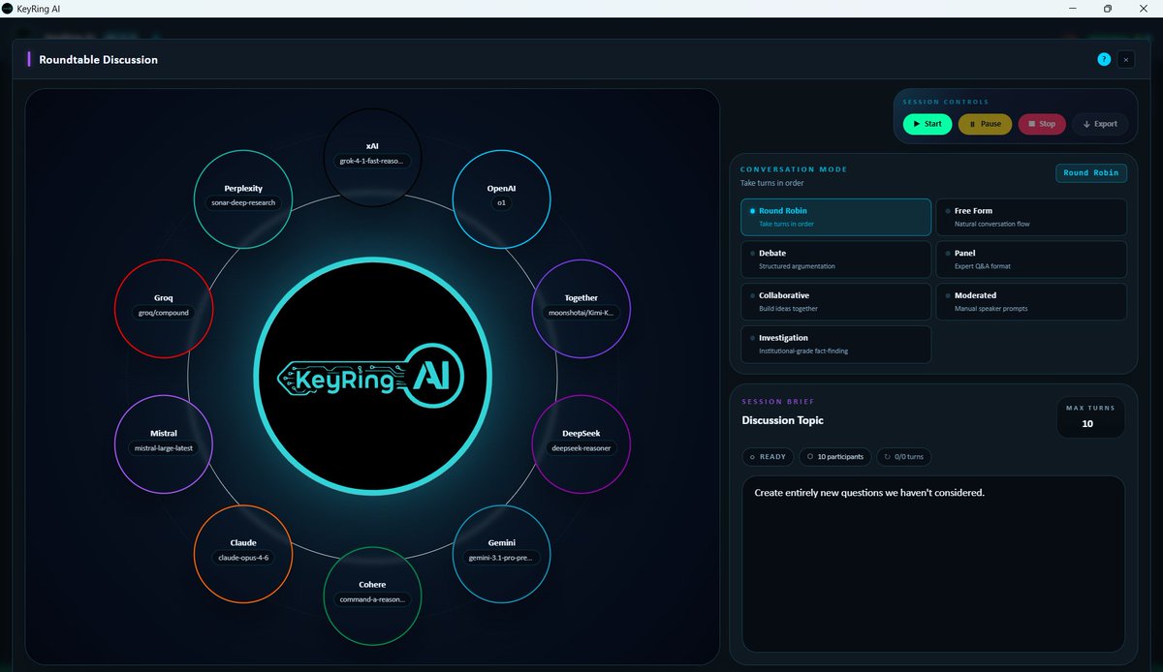Open the mistral-large-latest model selector
The height and width of the screenshot is (672, 1163).
coord(164,448)
